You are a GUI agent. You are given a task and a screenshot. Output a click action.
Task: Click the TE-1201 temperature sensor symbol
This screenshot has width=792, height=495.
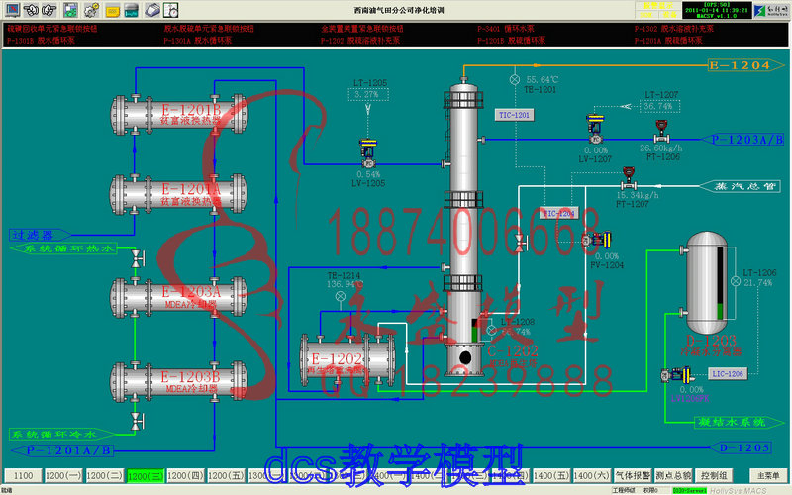pos(515,79)
